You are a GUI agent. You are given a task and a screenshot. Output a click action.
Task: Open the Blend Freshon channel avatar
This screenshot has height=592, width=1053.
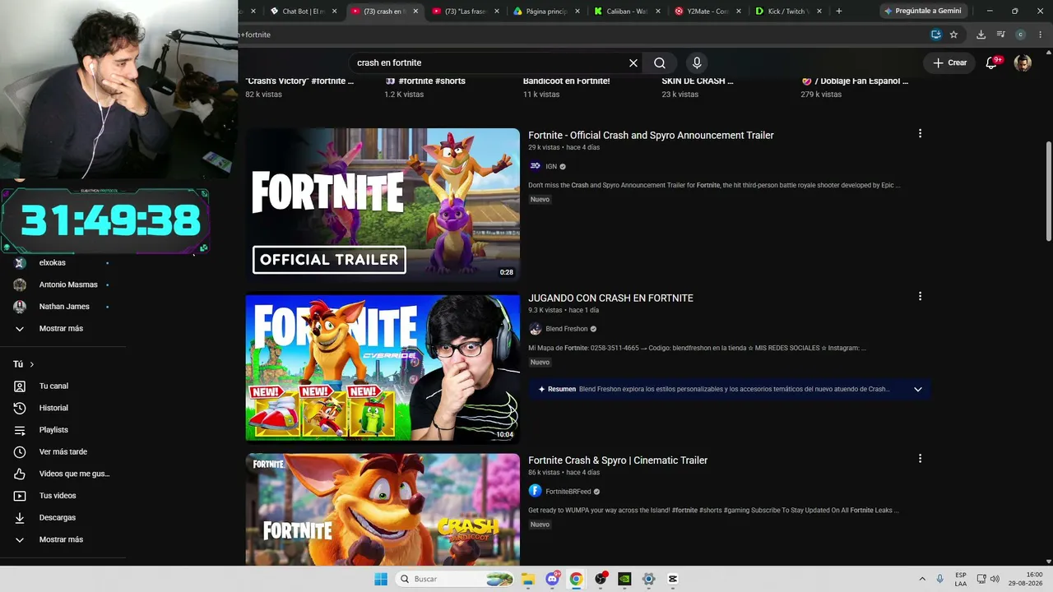pos(536,329)
